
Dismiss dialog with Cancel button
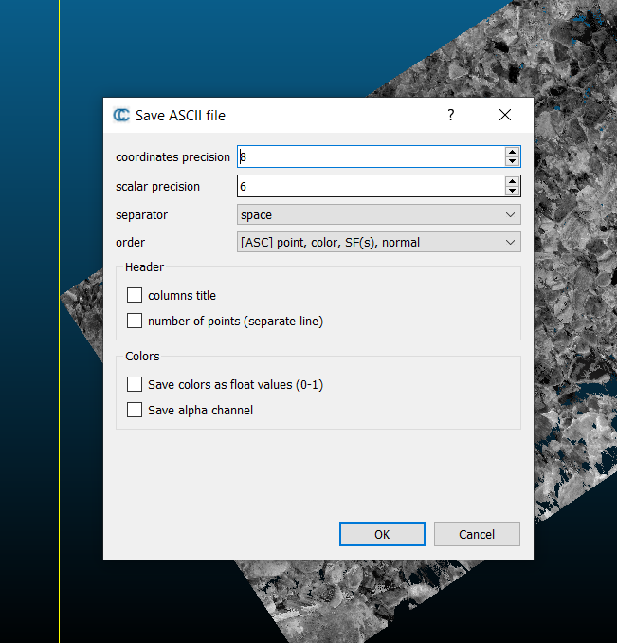click(x=477, y=534)
